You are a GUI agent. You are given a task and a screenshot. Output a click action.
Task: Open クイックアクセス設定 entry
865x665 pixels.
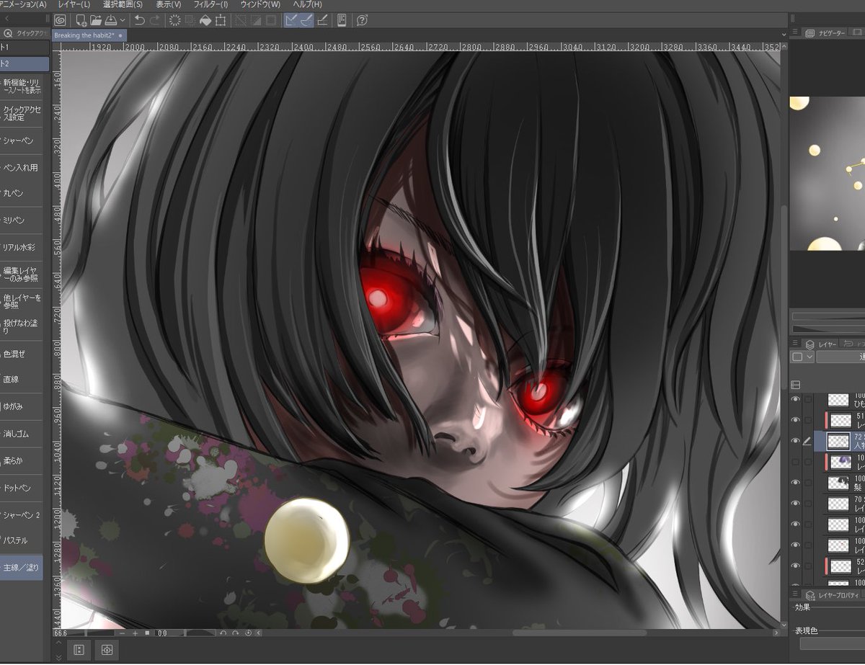[x=21, y=113]
